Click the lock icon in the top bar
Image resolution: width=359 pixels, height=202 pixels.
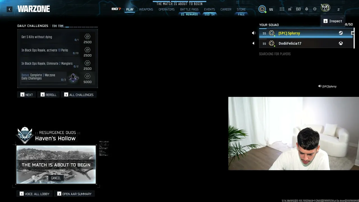coord(290,9)
